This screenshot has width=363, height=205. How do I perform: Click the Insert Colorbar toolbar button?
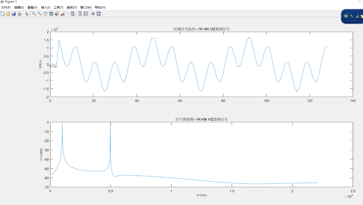pos(80,14)
